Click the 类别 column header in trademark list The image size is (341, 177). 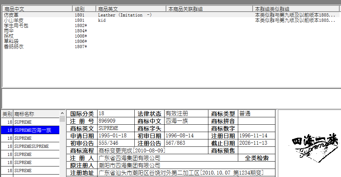pos(7,114)
